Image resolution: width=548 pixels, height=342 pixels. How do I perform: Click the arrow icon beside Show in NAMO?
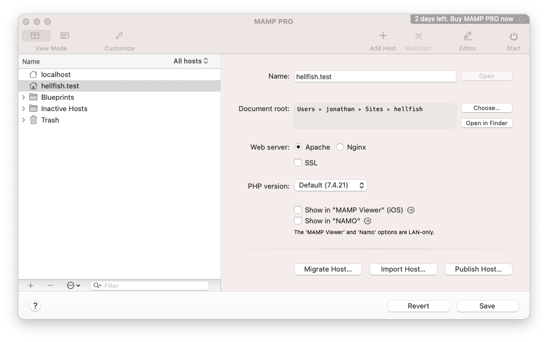pyautogui.click(x=367, y=221)
